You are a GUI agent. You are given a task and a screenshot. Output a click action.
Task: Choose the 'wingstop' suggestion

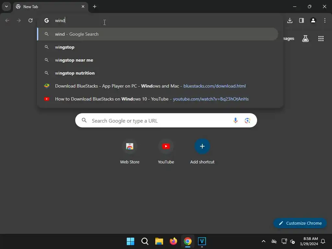click(158, 47)
